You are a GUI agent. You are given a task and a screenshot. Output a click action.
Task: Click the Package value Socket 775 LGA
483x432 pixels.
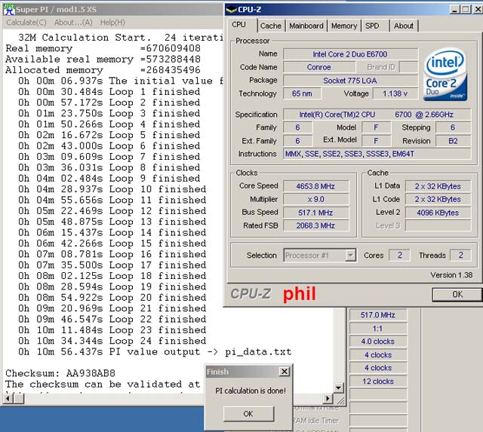350,81
